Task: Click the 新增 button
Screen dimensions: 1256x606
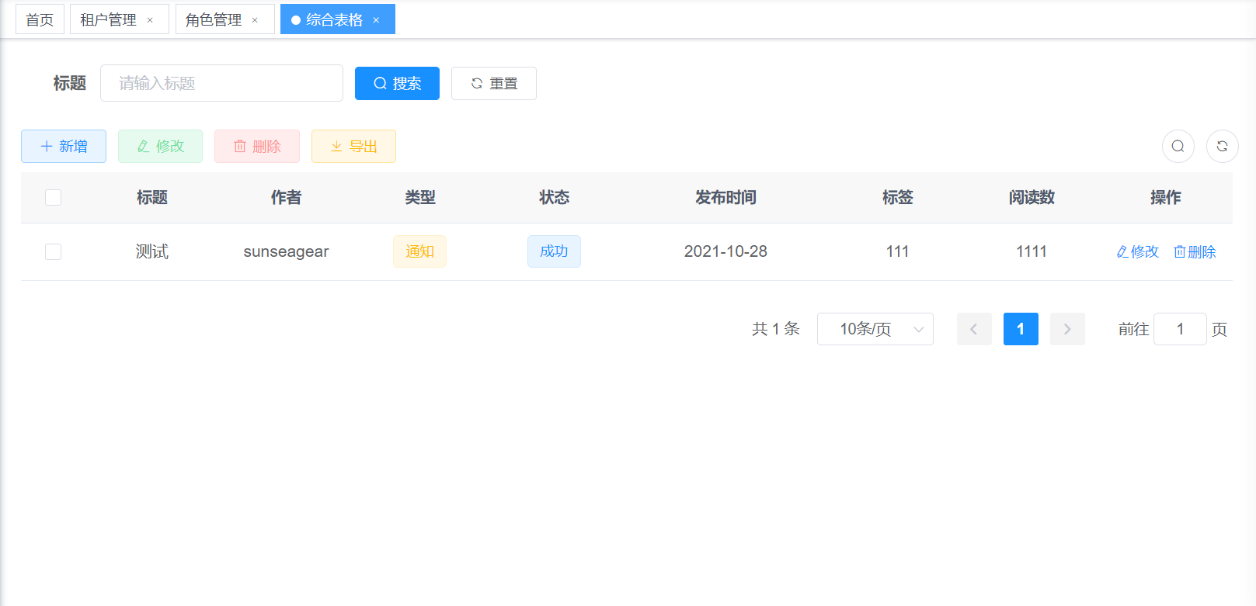Action: click(64, 146)
